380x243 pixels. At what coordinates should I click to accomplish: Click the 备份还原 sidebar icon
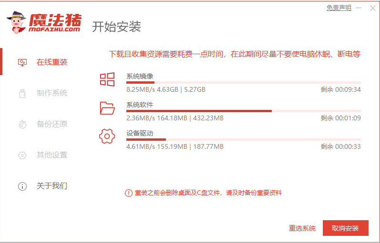(x=22, y=124)
